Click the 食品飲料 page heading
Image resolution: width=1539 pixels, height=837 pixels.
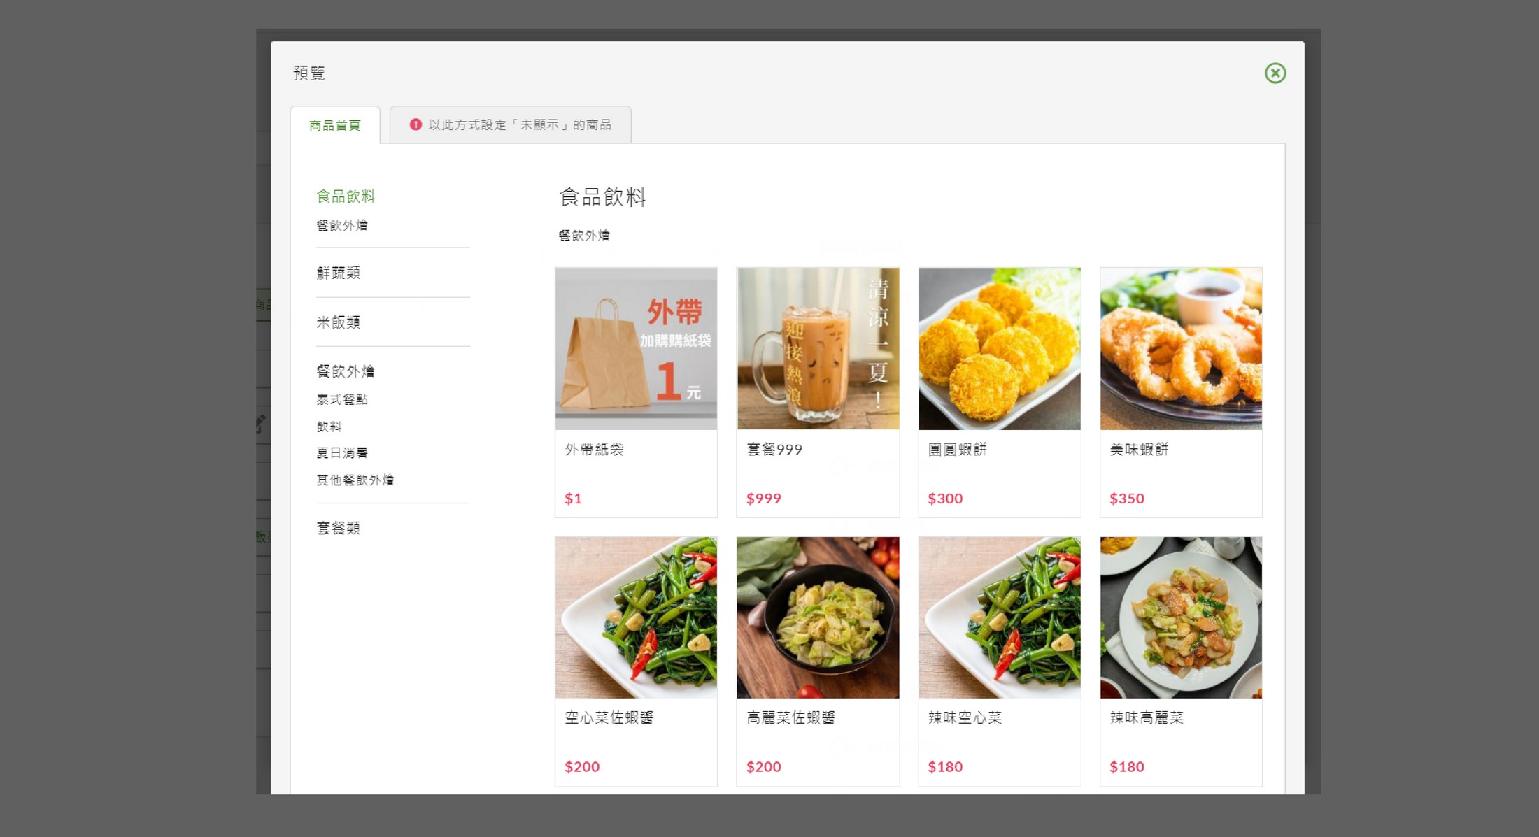point(602,197)
